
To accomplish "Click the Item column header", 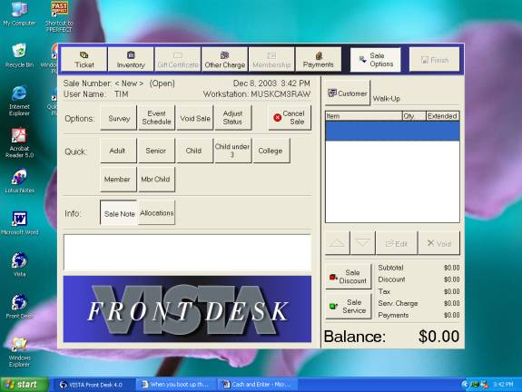I will (x=364, y=116).
